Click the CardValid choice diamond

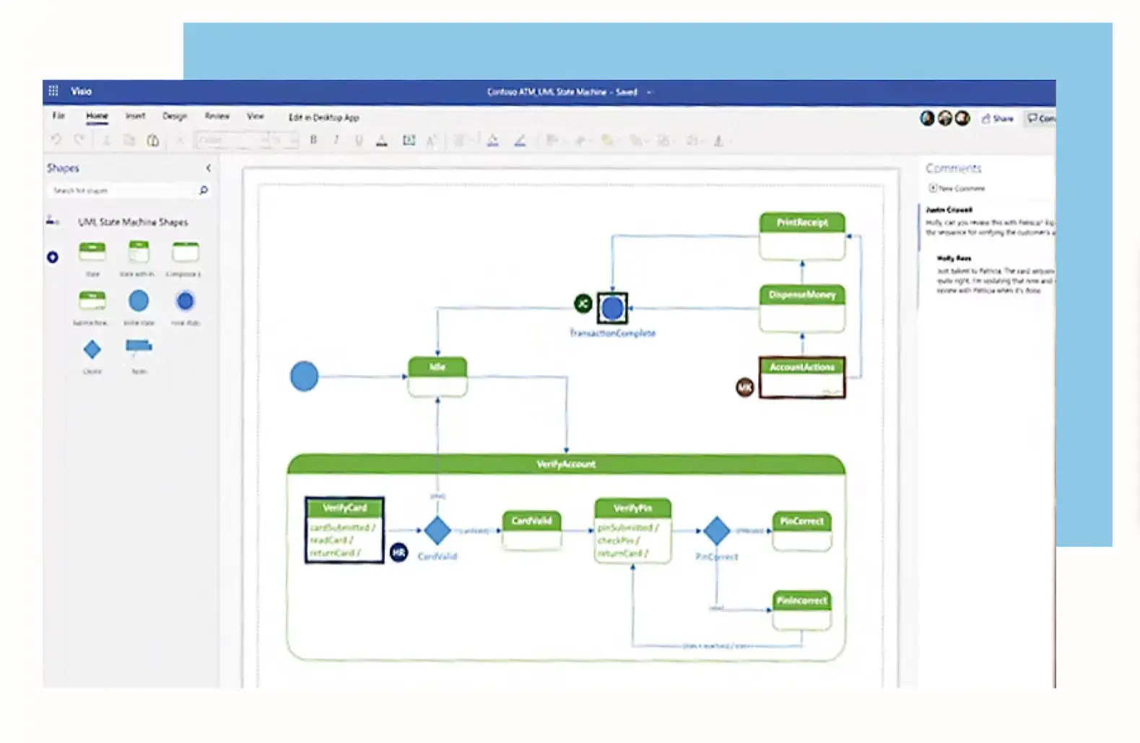pos(438,530)
